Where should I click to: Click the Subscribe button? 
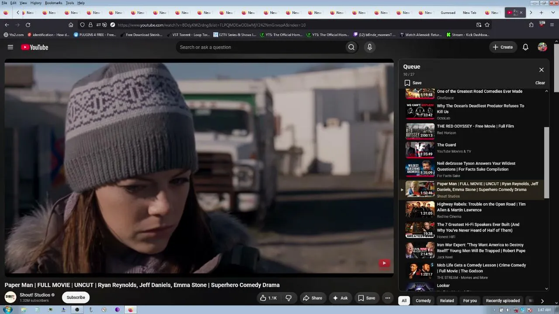tap(76, 297)
